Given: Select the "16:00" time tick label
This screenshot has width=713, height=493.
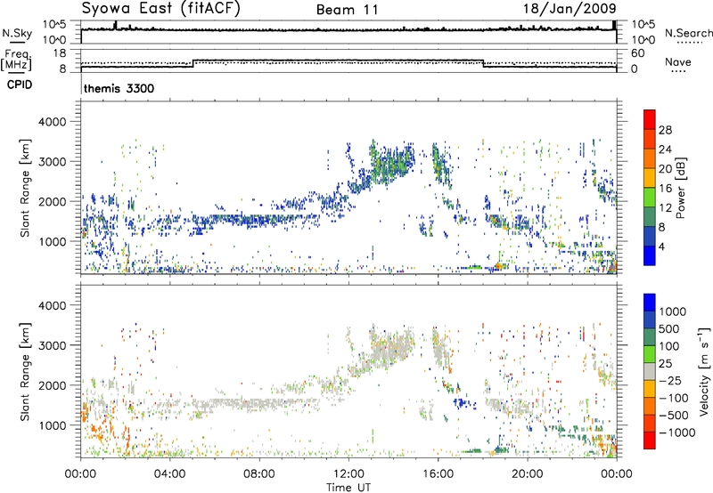Looking at the screenshot, I should [x=438, y=474].
